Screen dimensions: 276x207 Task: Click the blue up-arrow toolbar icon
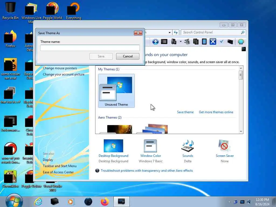pos(155,42)
